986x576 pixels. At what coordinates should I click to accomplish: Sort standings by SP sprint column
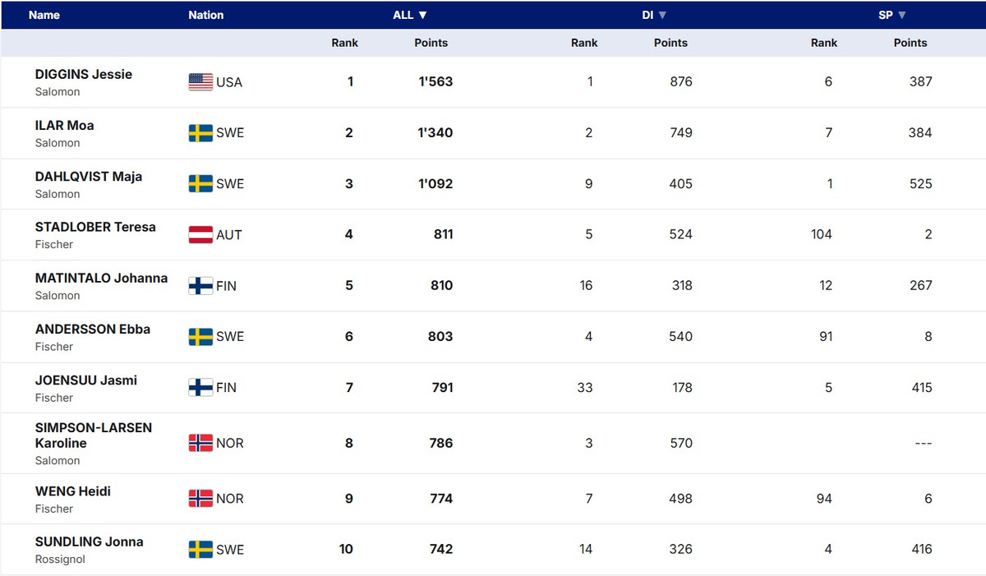point(892,15)
